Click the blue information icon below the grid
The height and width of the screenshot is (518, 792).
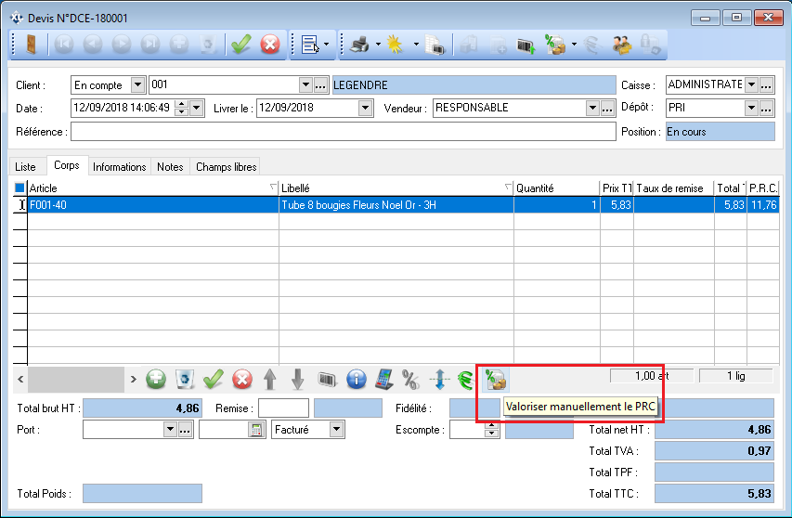356,379
